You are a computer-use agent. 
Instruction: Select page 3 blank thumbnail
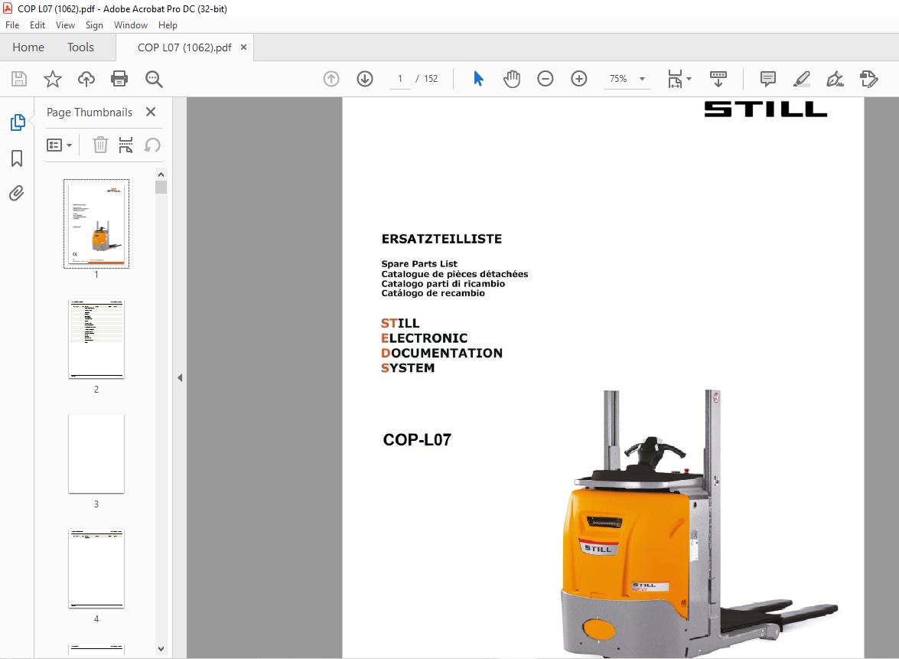pyautogui.click(x=96, y=454)
